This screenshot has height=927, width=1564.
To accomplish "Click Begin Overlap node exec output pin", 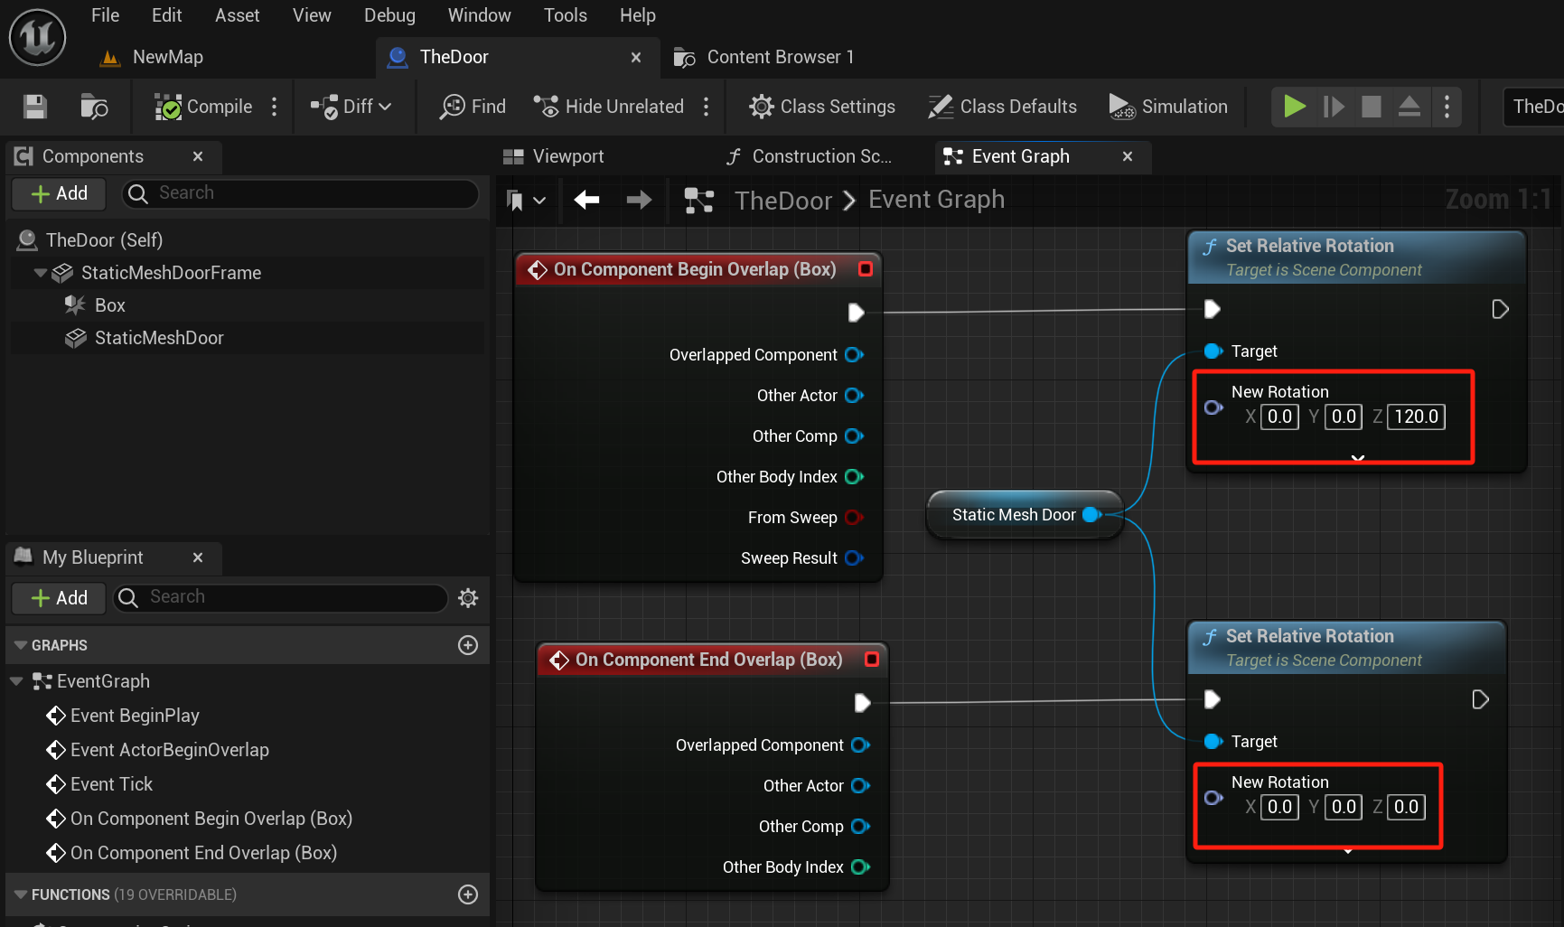I will pyautogui.click(x=856, y=313).
